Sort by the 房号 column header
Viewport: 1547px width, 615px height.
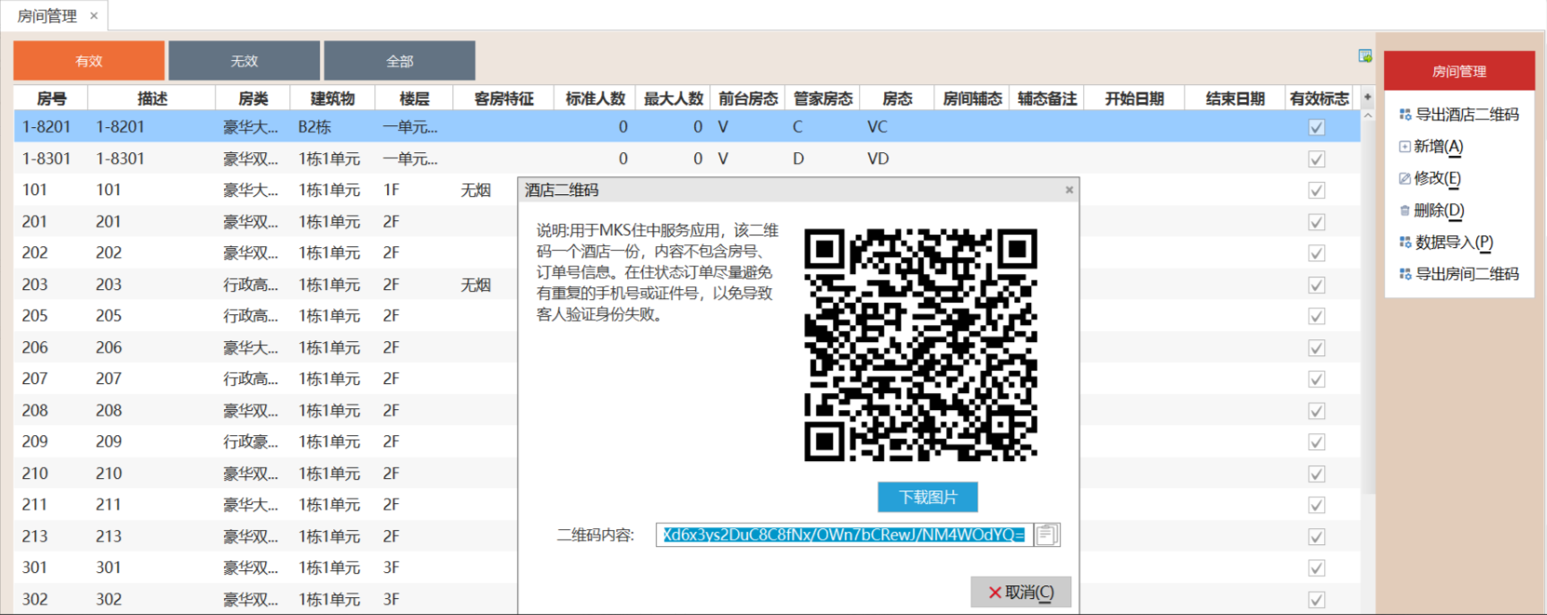[51, 98]
